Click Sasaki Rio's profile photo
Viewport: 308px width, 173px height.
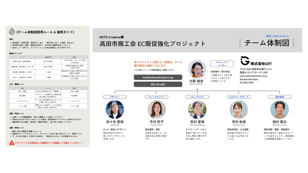pyautogui.click(x=114, y=110)
